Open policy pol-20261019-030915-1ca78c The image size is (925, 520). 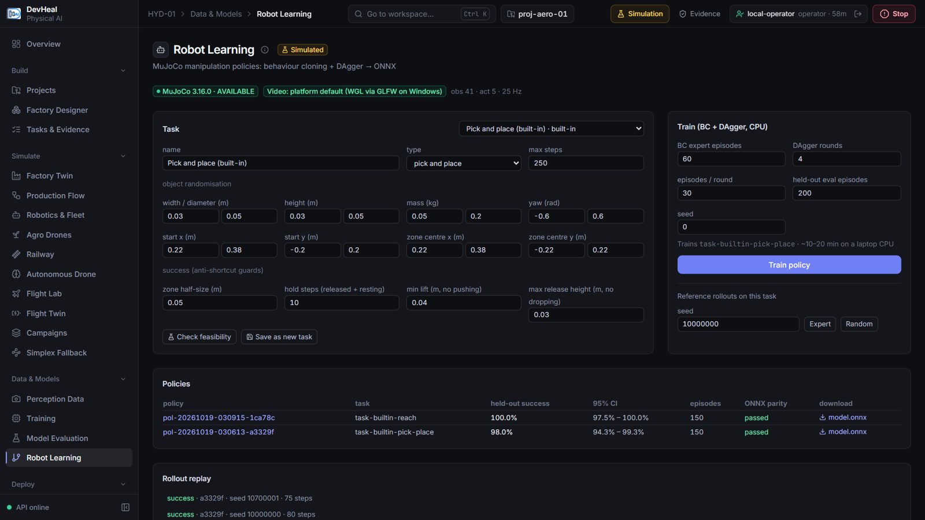coord(219,418)
